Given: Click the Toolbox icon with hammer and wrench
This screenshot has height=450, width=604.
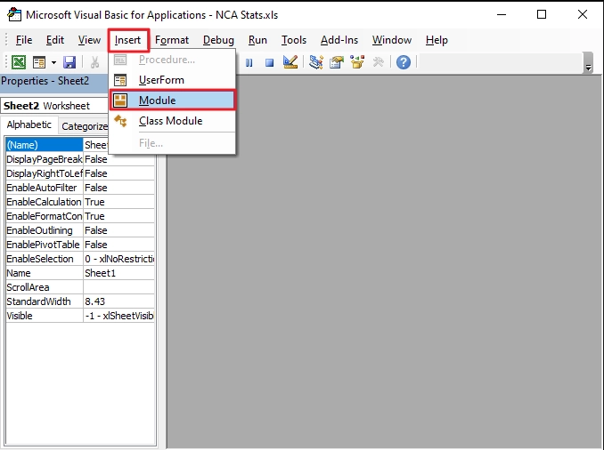Looking at the screenshot, I should coord(379,62).
